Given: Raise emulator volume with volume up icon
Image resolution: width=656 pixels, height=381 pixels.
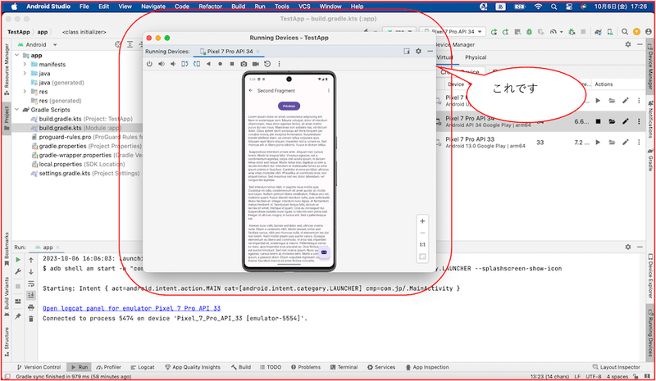Looking at the screenshot, I should 161,64.
